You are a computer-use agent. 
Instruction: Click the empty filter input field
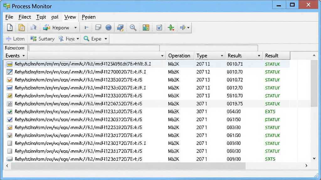click(x=94, y=48)
